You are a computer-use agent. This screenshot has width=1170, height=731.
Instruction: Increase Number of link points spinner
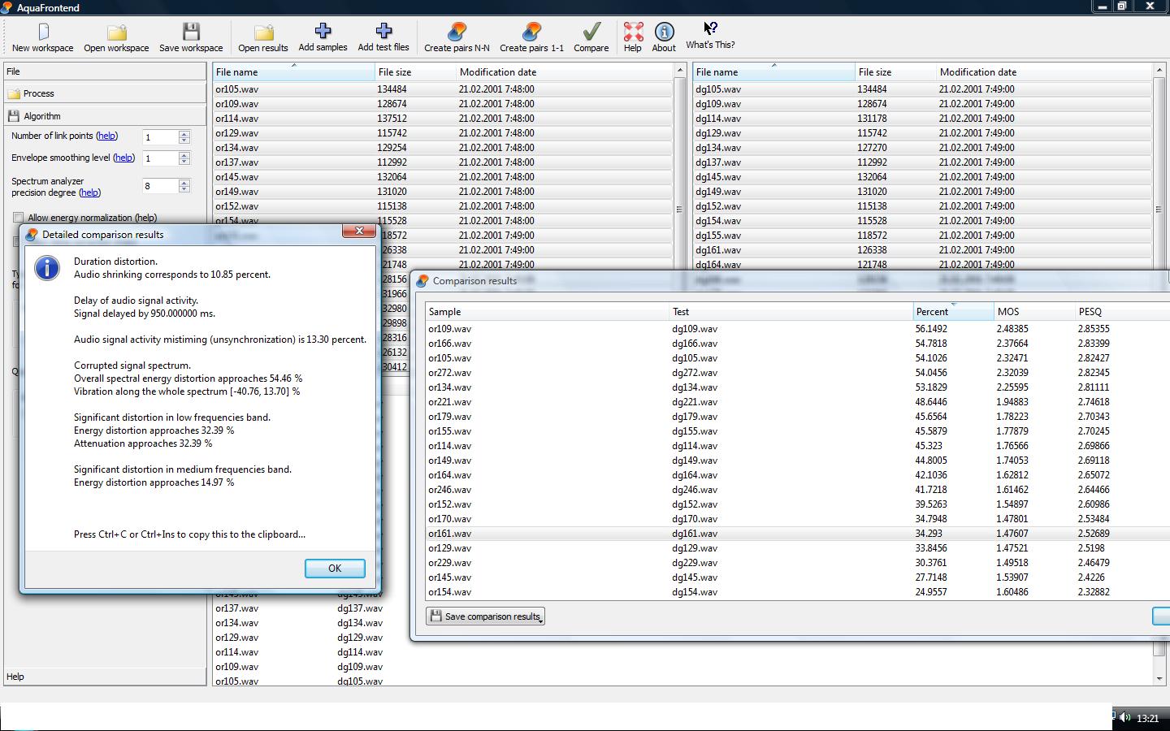click(184, 134)
